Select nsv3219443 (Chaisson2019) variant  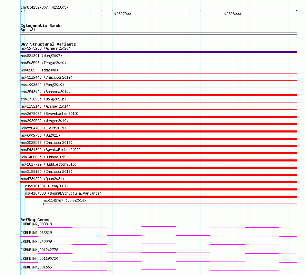[x=47, y=77]
